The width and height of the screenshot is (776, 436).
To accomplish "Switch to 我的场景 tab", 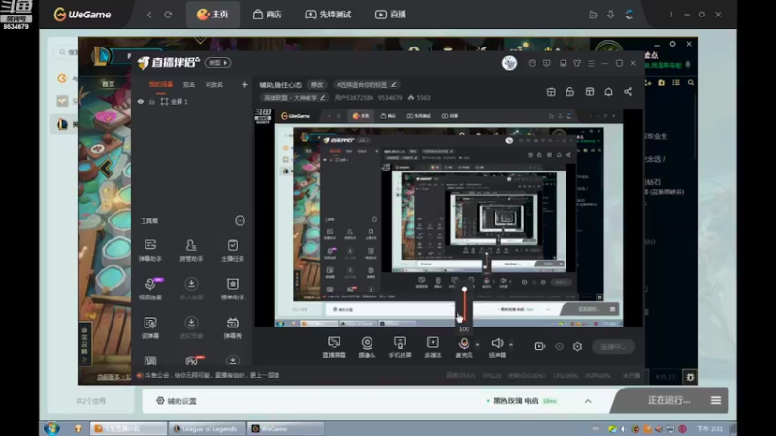I will 161,85.
